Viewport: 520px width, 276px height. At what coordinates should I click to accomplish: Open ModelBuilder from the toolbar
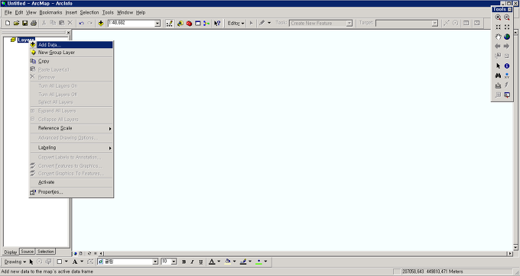[x=206, y=23]
